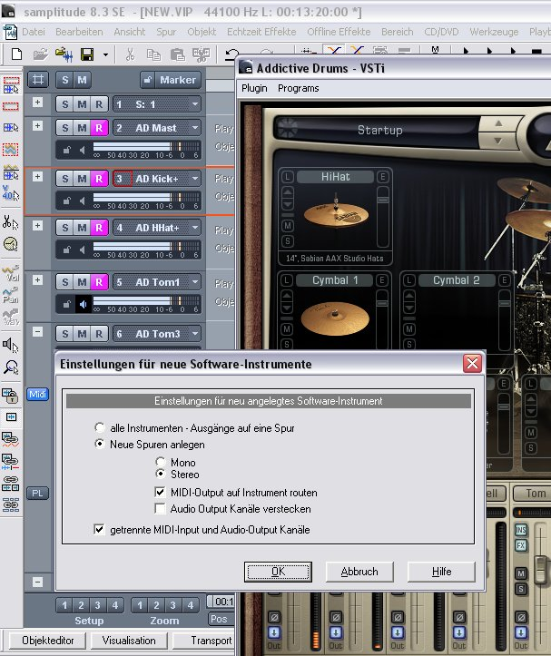Open the Bearbeiten menu
The width and height of the screenshot is (551, 656).
pyautogui.click(x=79, y=32)
